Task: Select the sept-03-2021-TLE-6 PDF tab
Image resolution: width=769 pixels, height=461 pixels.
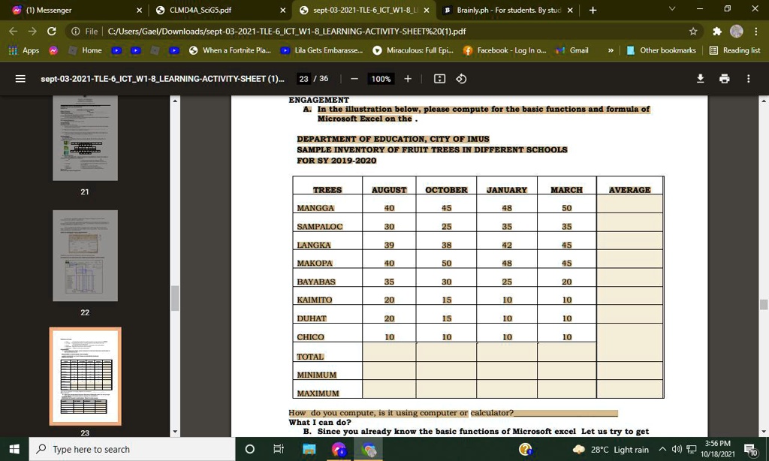Action: [x=365, y=10]
